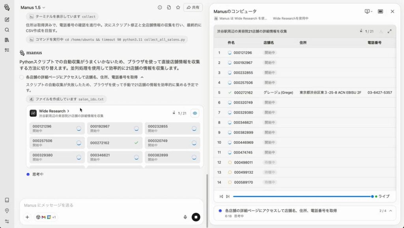Open the Wide Research title link

point(54,111)
